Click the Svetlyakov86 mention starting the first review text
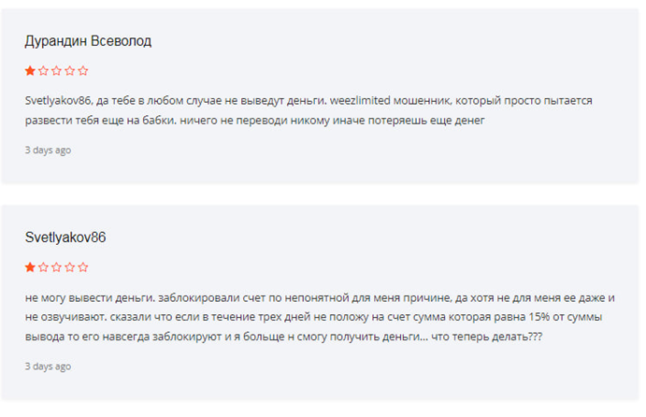This screenshot has height=417, width=646. pyautogui.click(x=57, y=100)
